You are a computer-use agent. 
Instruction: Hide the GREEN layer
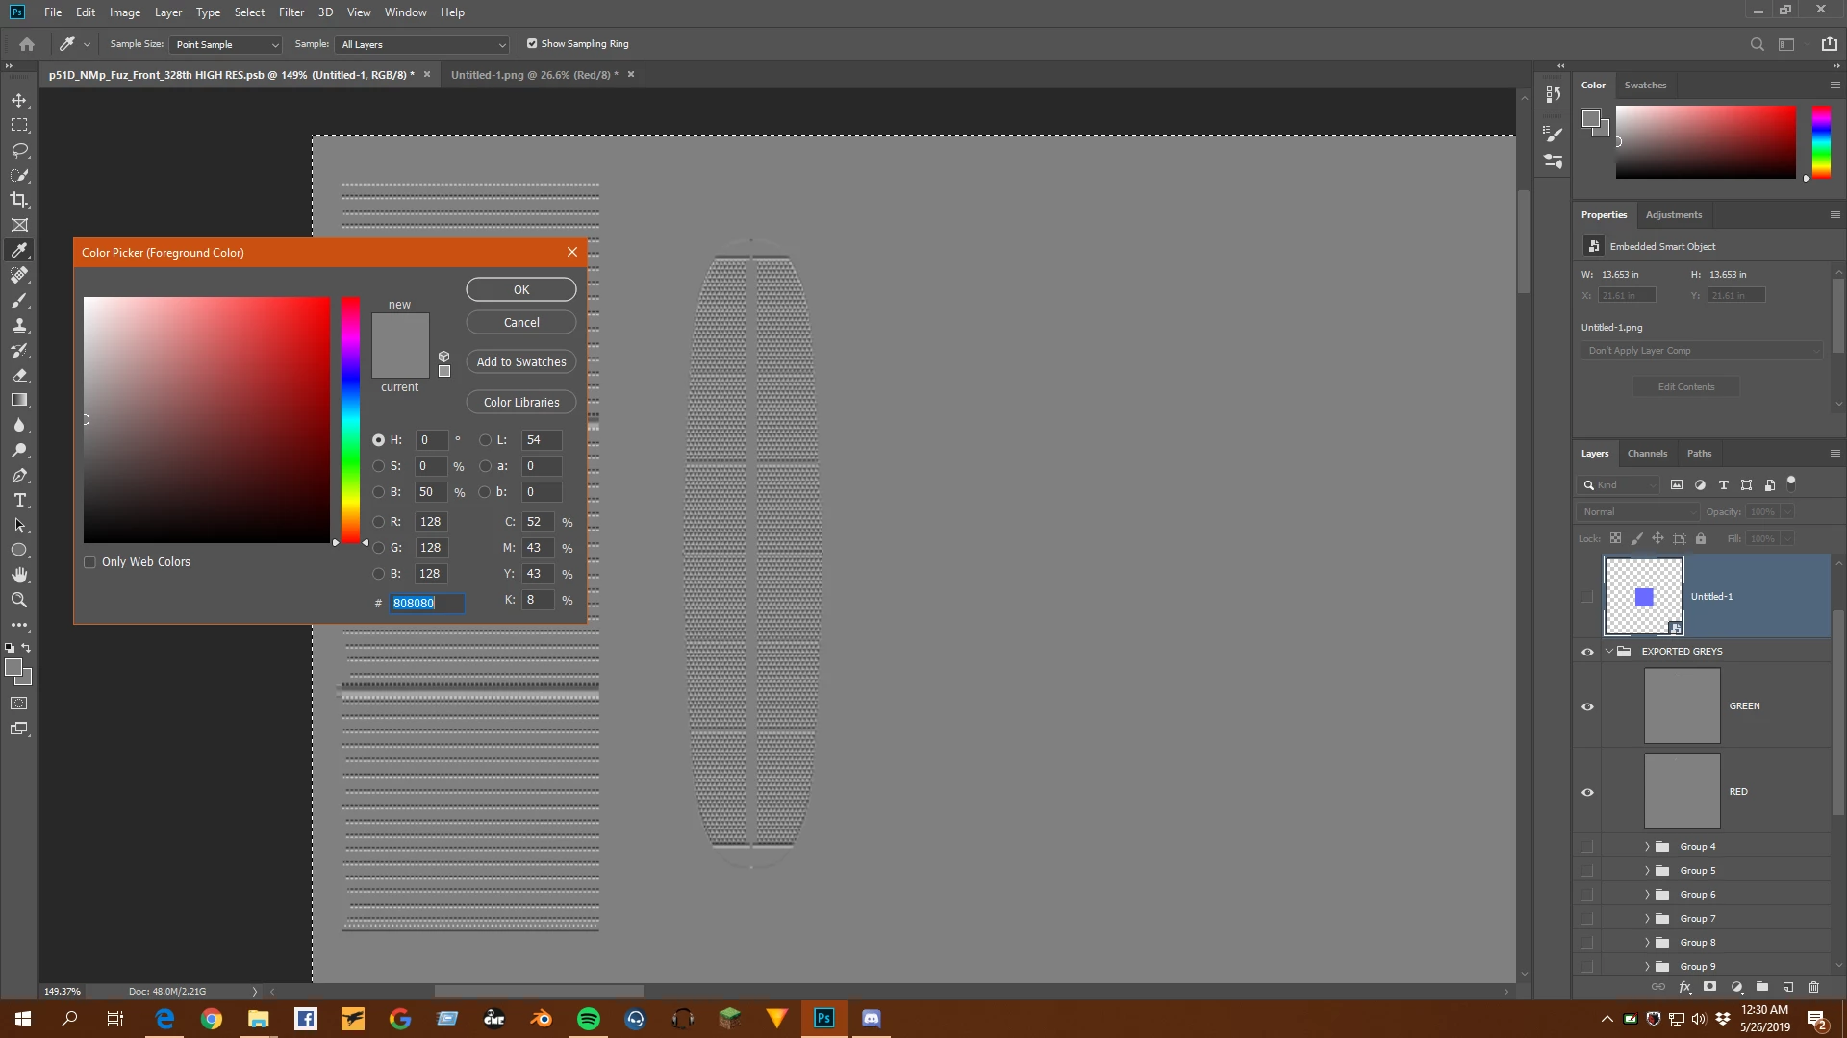(1587, 706)
